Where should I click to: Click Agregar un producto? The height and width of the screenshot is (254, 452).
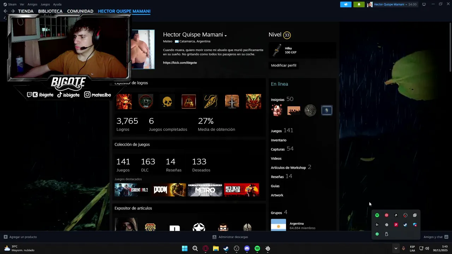click(x=20, y=237)
